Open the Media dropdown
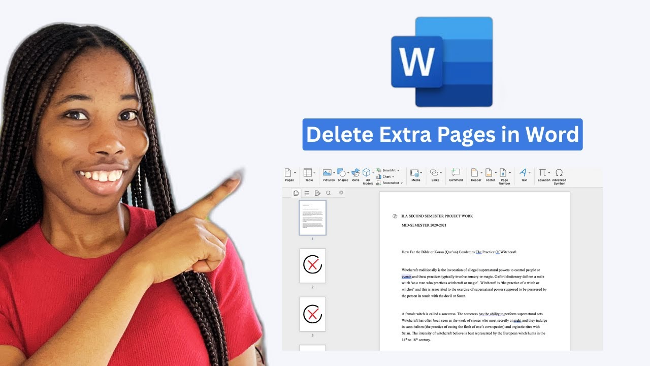 [x=416, y=175]
